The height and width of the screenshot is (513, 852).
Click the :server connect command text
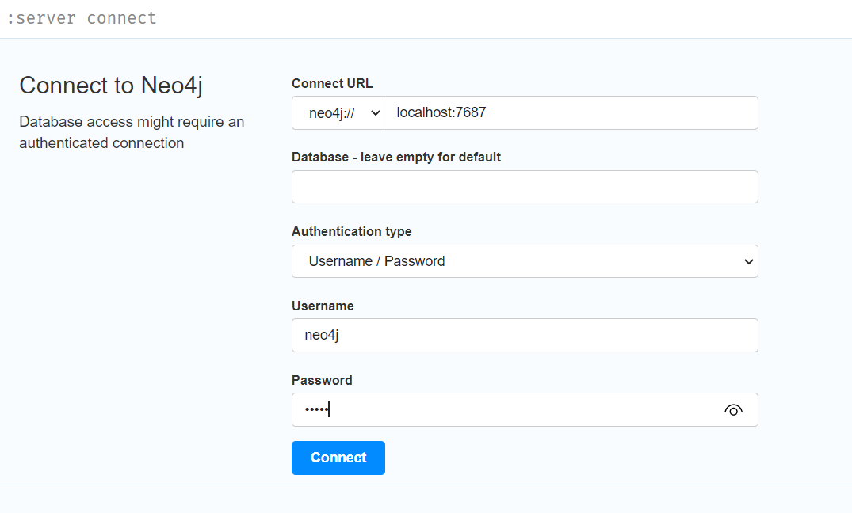pyautogui.click(x=82, y=18)
